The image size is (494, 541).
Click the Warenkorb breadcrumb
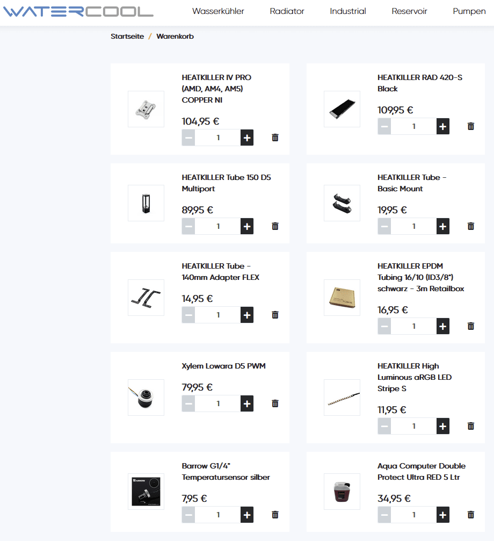pos(175,36)
